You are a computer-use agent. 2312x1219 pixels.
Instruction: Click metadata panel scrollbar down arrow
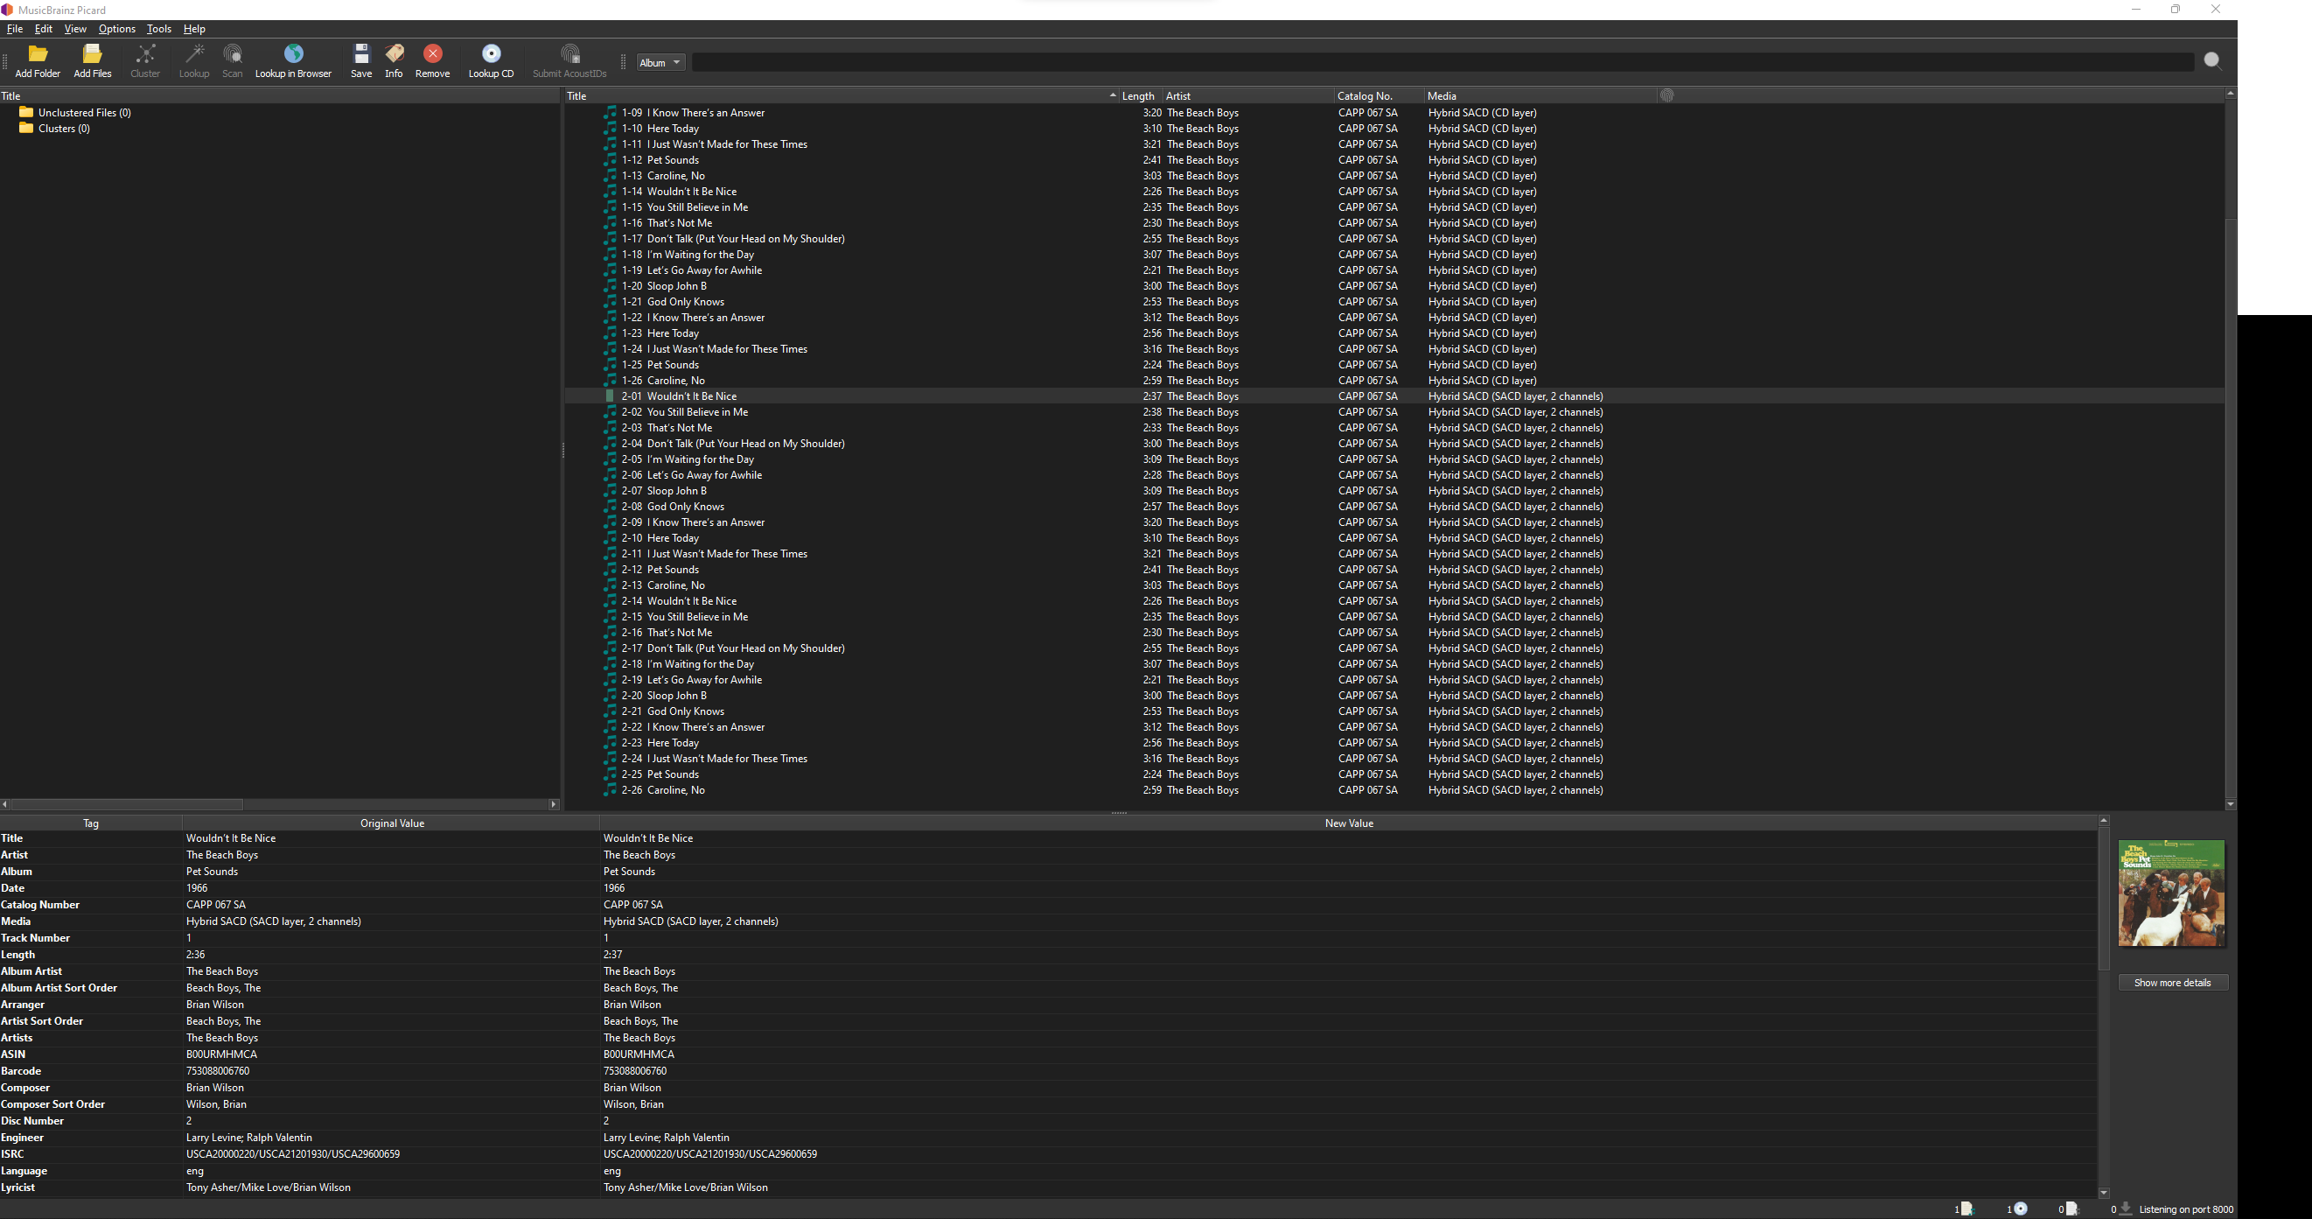(2103, 1192)
